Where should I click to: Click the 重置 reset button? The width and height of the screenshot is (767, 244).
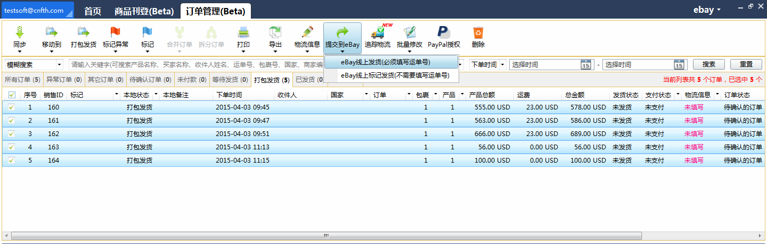pyautogui.click(x=746, y=64)
